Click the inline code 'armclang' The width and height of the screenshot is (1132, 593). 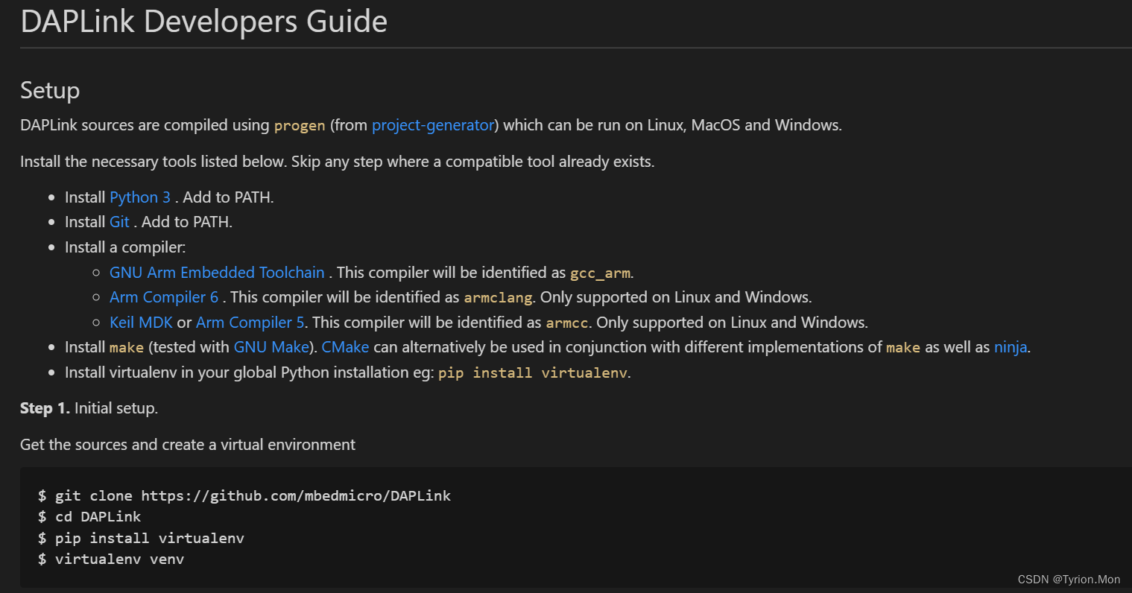498,298
